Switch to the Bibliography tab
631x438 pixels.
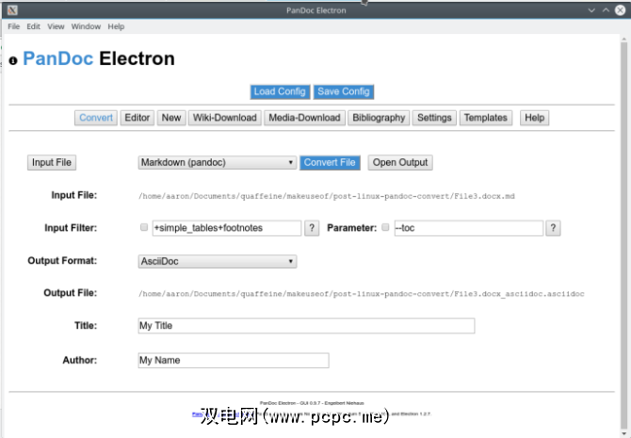click(379, 118)
